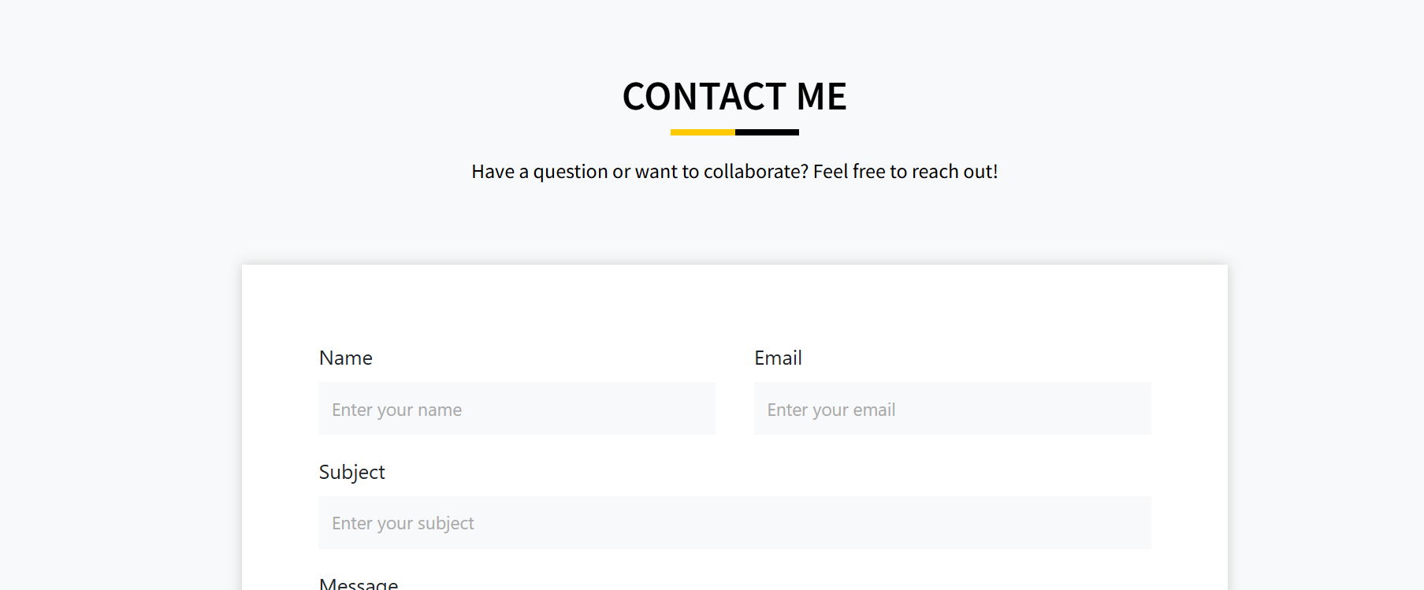Click the right end of the Name field
Screen dimensions: 1424x590
(x=700, y=409)
